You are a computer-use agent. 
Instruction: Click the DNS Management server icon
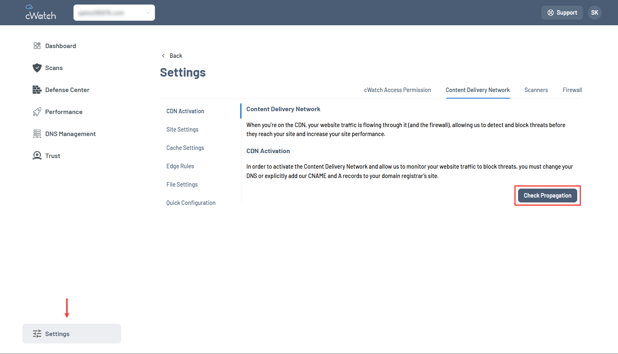(x=37, y=134)
